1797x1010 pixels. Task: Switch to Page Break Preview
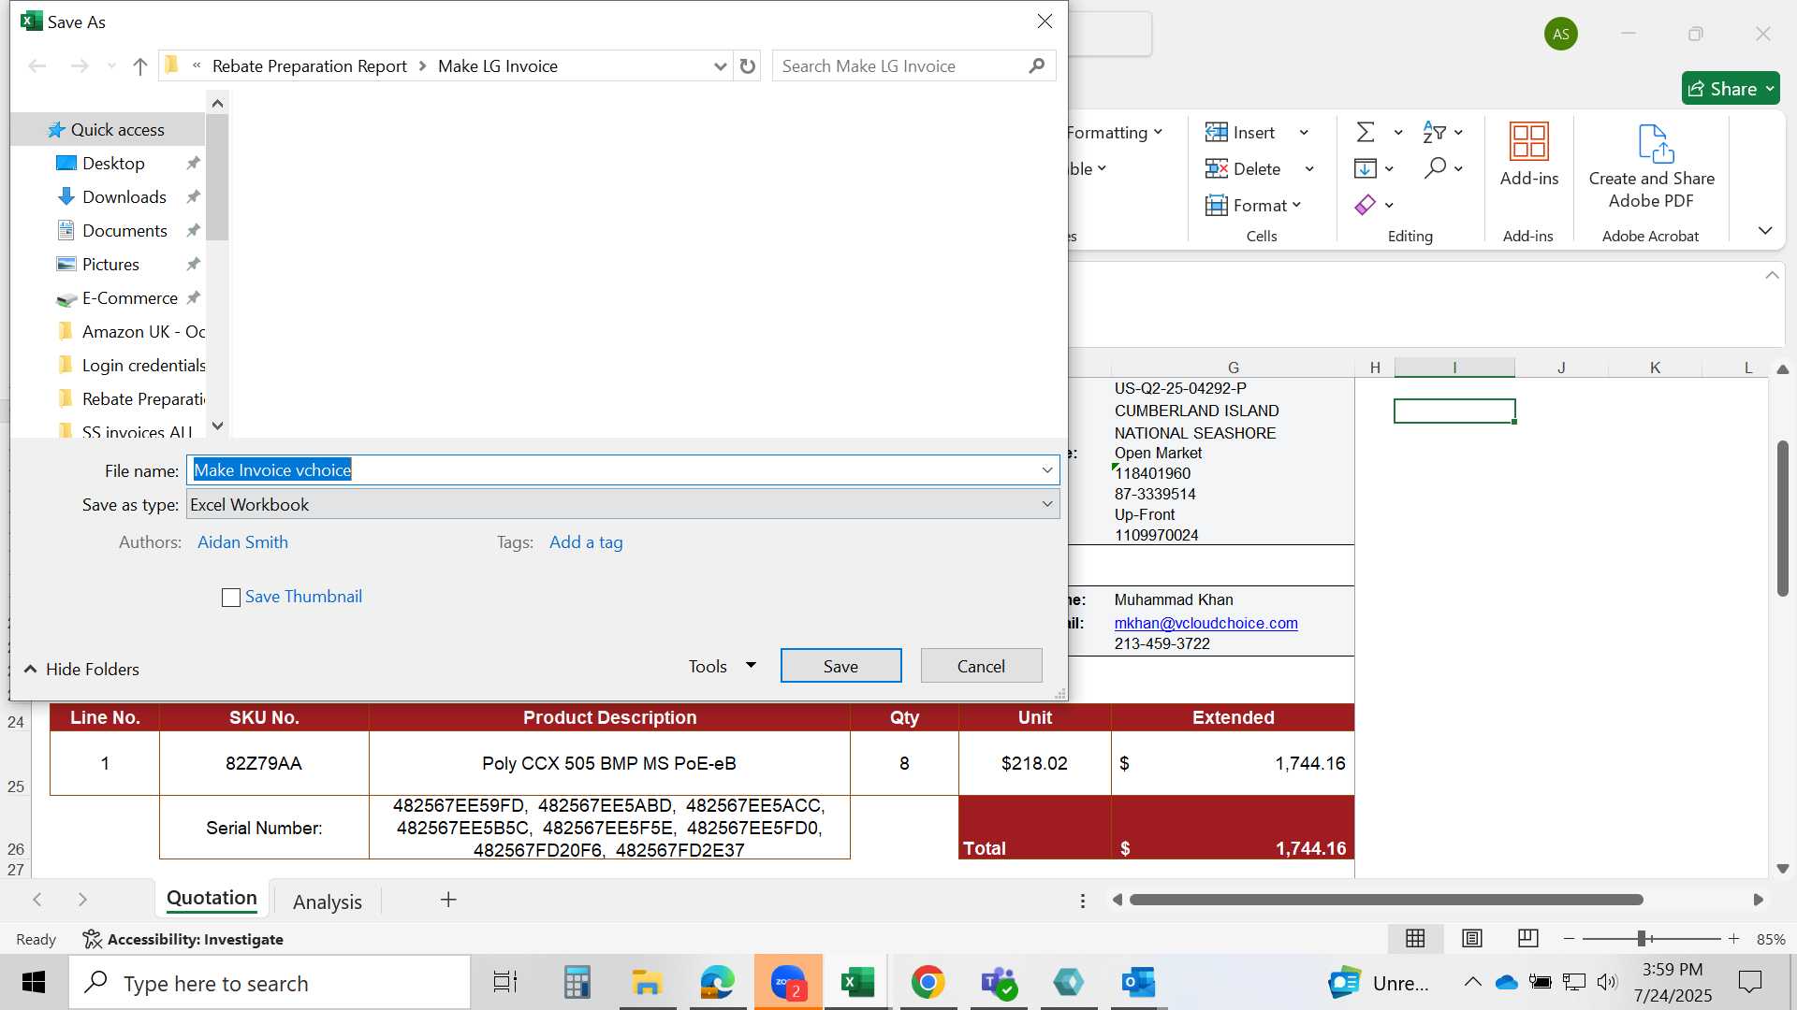1528,939
